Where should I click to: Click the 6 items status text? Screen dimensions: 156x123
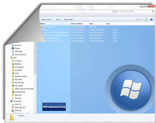point(21,116)
